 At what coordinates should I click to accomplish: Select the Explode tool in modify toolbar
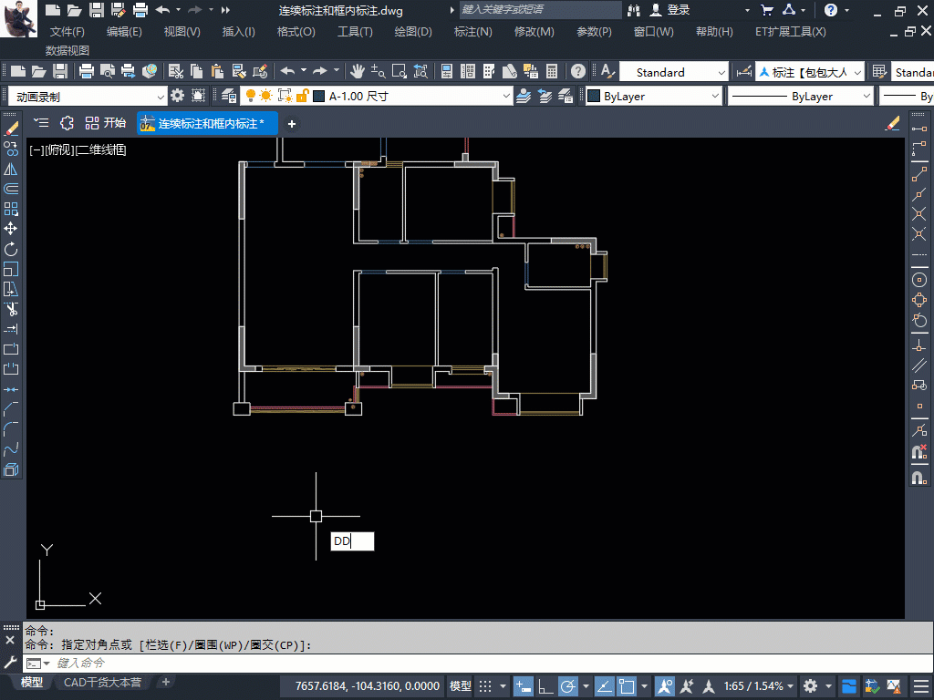point(11,469)
